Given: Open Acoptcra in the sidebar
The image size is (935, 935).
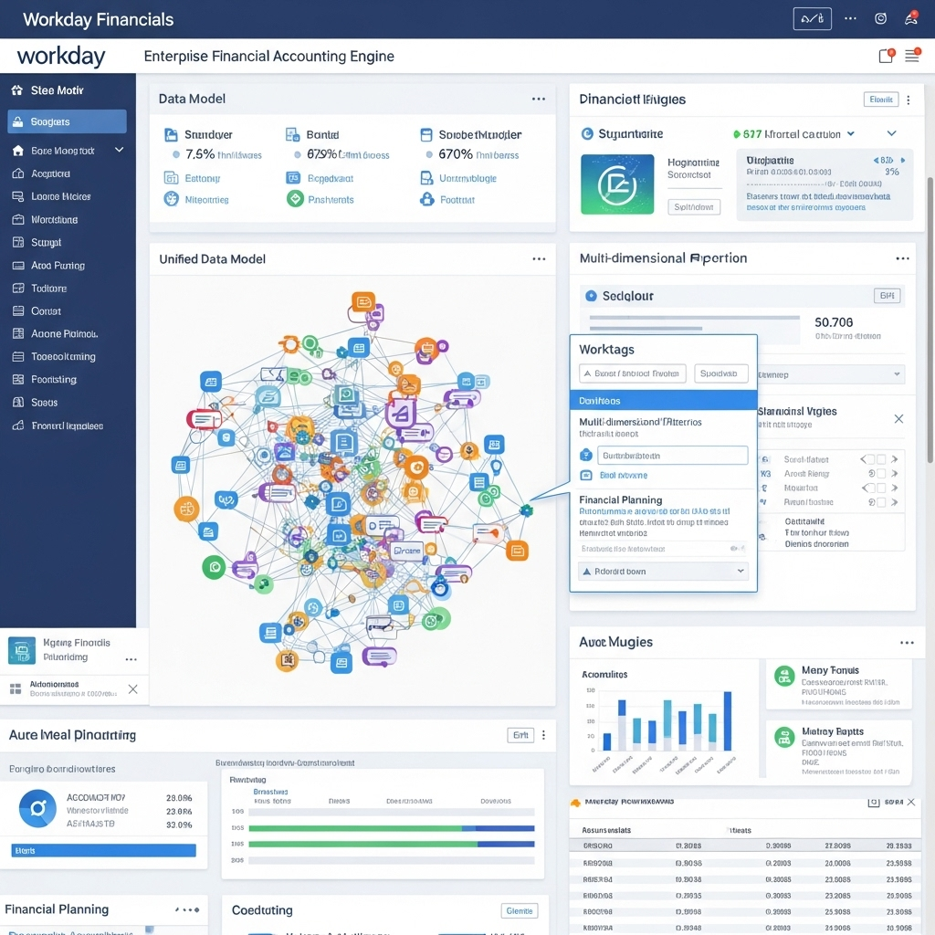Looking at the screenshot, I should [50, 173].
